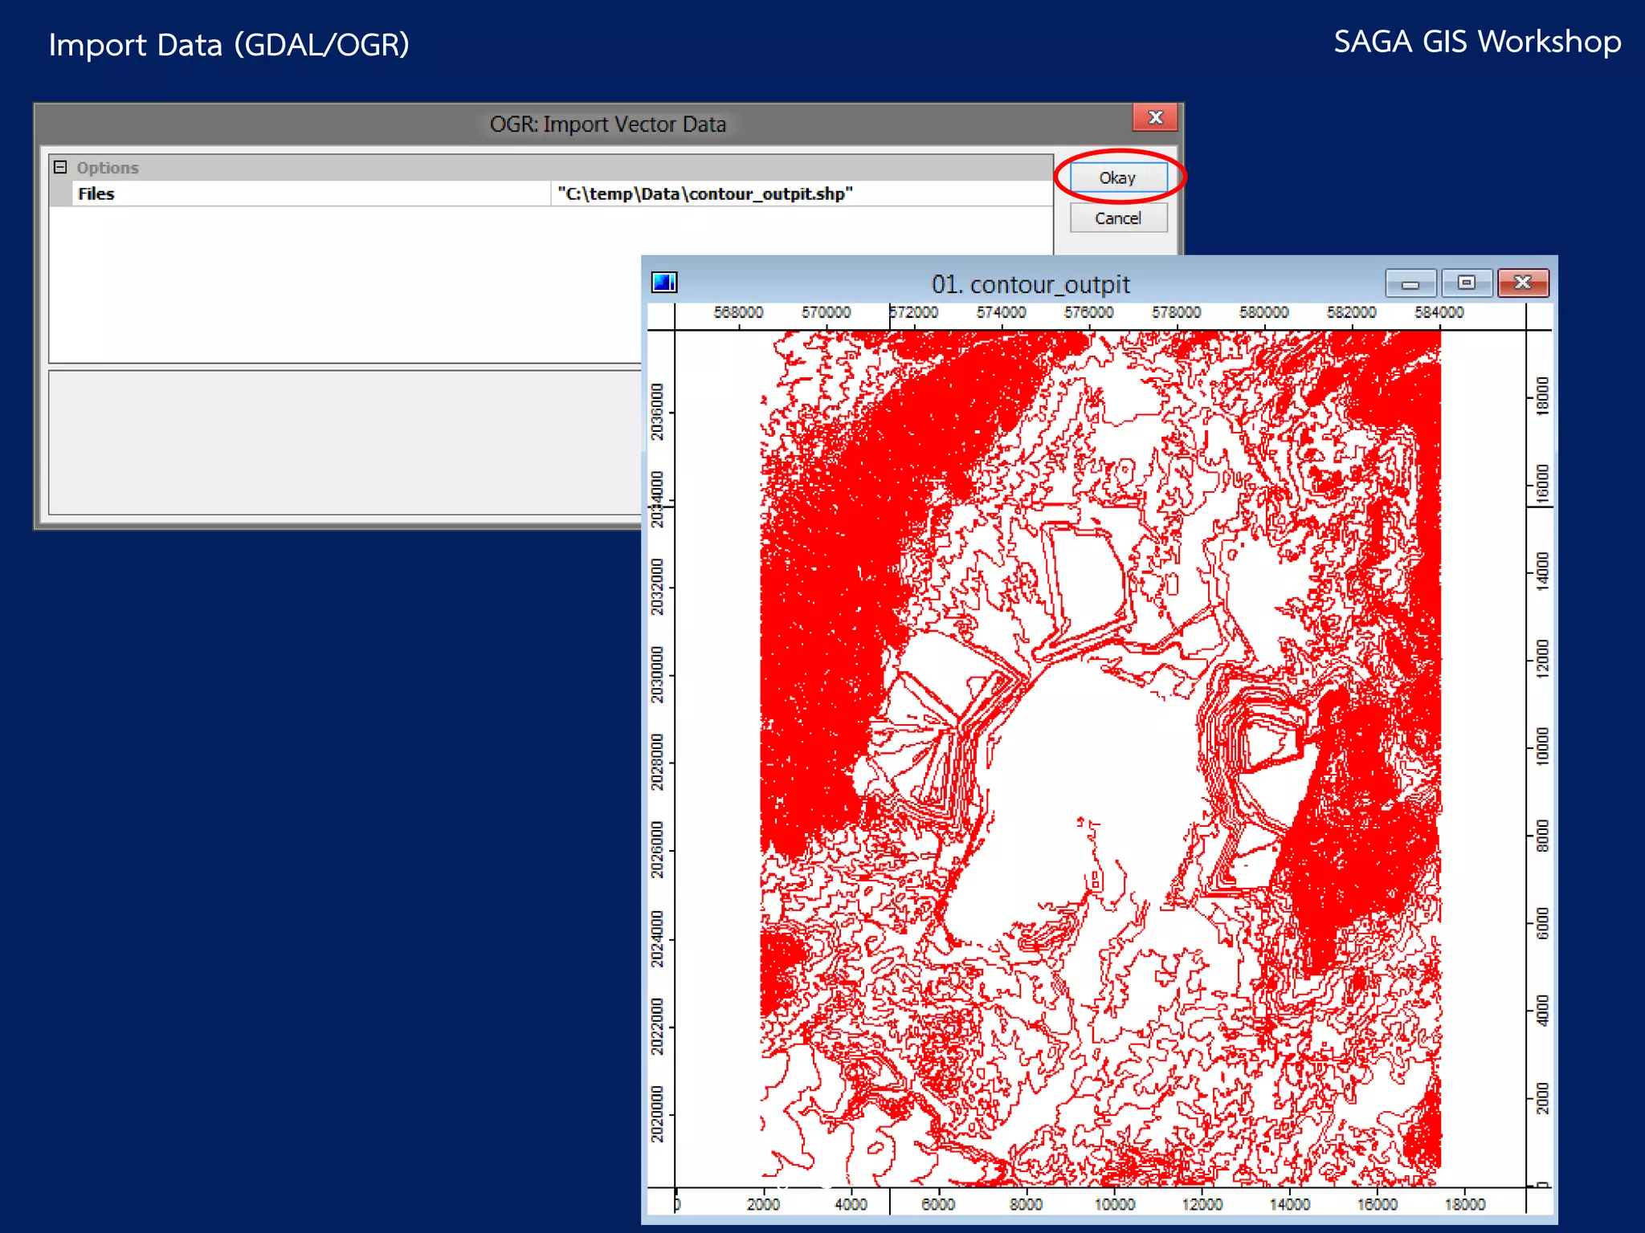Minimize the contour_outpit map window

coord(1410,283)
